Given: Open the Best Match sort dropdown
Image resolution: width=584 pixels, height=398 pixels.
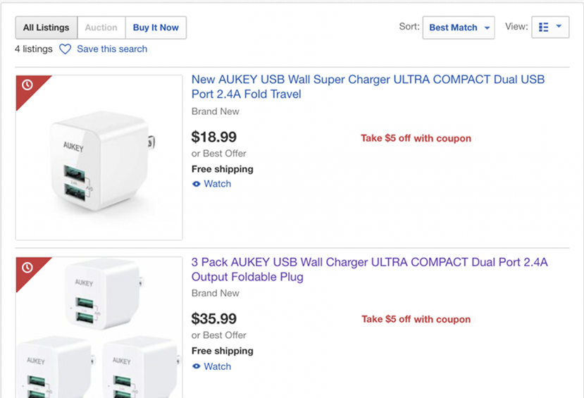Looking at the screenshot, I should click(459, 27).
